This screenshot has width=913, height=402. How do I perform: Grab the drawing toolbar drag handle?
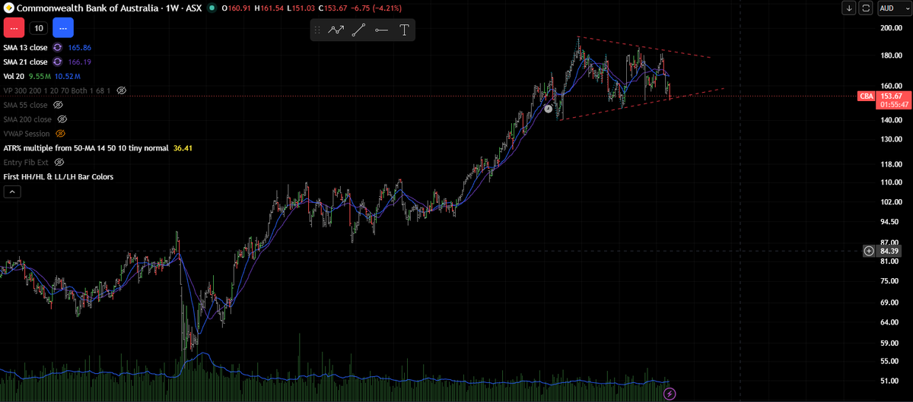pos(317,30)
